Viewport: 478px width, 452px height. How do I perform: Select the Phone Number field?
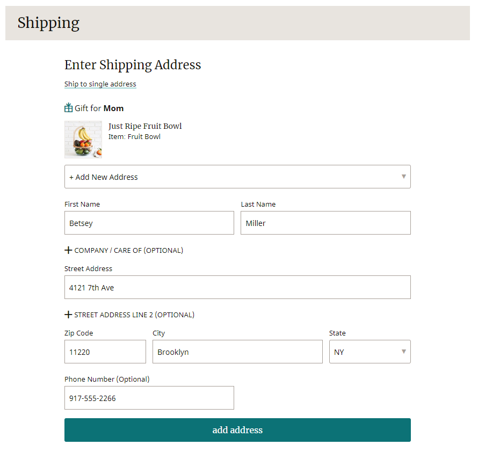149,398
